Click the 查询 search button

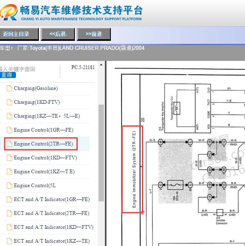point(7,75)
